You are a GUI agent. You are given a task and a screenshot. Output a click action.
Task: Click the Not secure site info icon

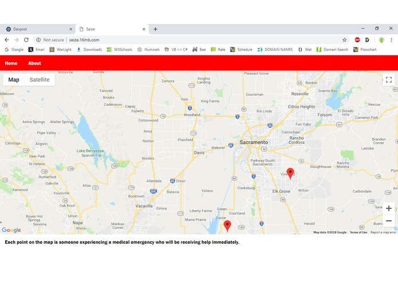pyautogui.click(x=38, y=40)
